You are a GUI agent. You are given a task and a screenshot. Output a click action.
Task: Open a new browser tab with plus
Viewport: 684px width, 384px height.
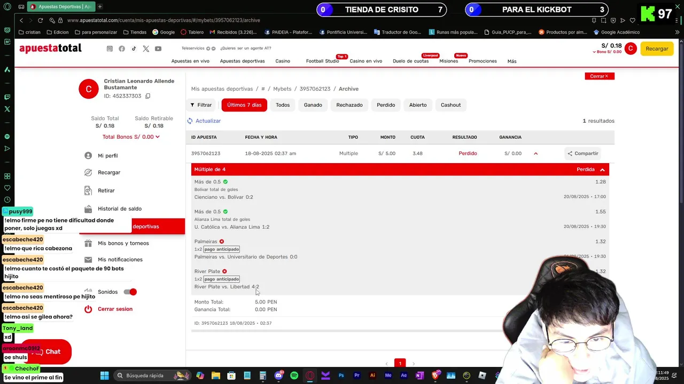[x=99, y=6]
